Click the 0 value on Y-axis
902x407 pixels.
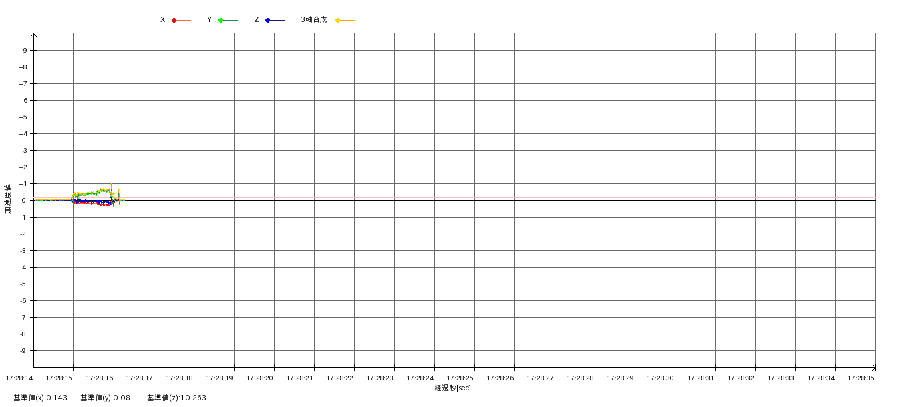coord(23,201)
